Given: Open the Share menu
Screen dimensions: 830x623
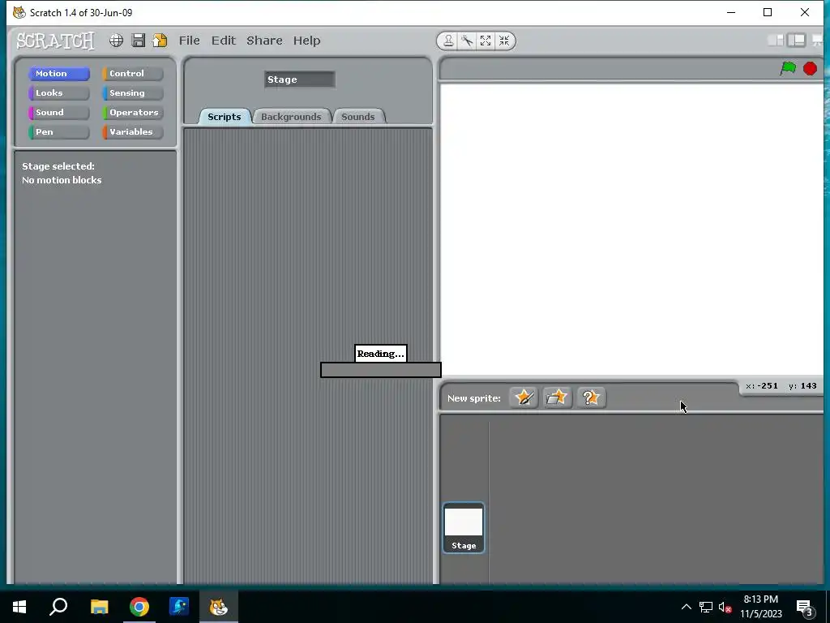Looking at the screenshot, I should tap(264, 41).
